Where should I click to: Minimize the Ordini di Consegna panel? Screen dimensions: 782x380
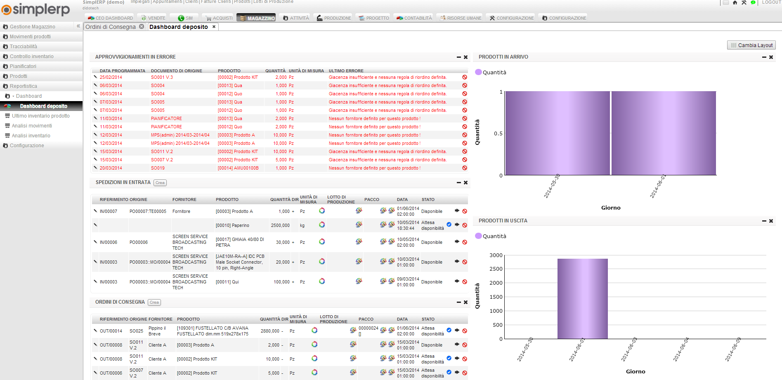pyautogui.click(x=459, y=302)
